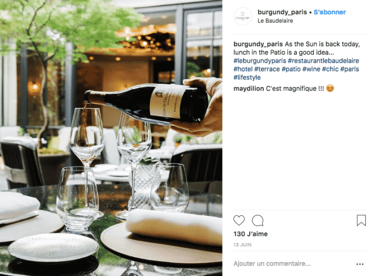
Task: Open the three-dot more options menu
Action: pos(360,264)
